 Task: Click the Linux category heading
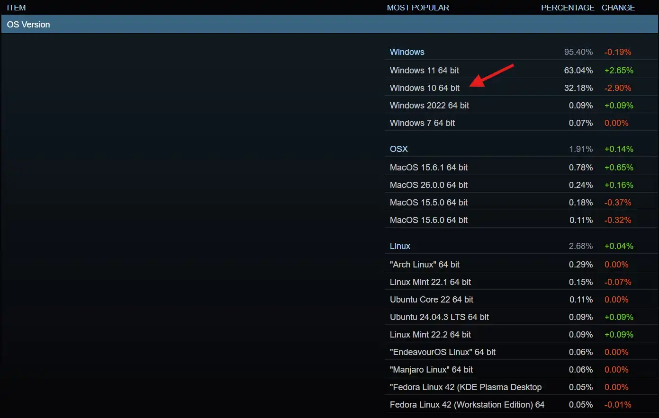pyautogui.click(x=400, y=246)
